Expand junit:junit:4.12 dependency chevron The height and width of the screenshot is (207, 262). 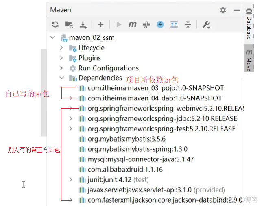(71, 180)
